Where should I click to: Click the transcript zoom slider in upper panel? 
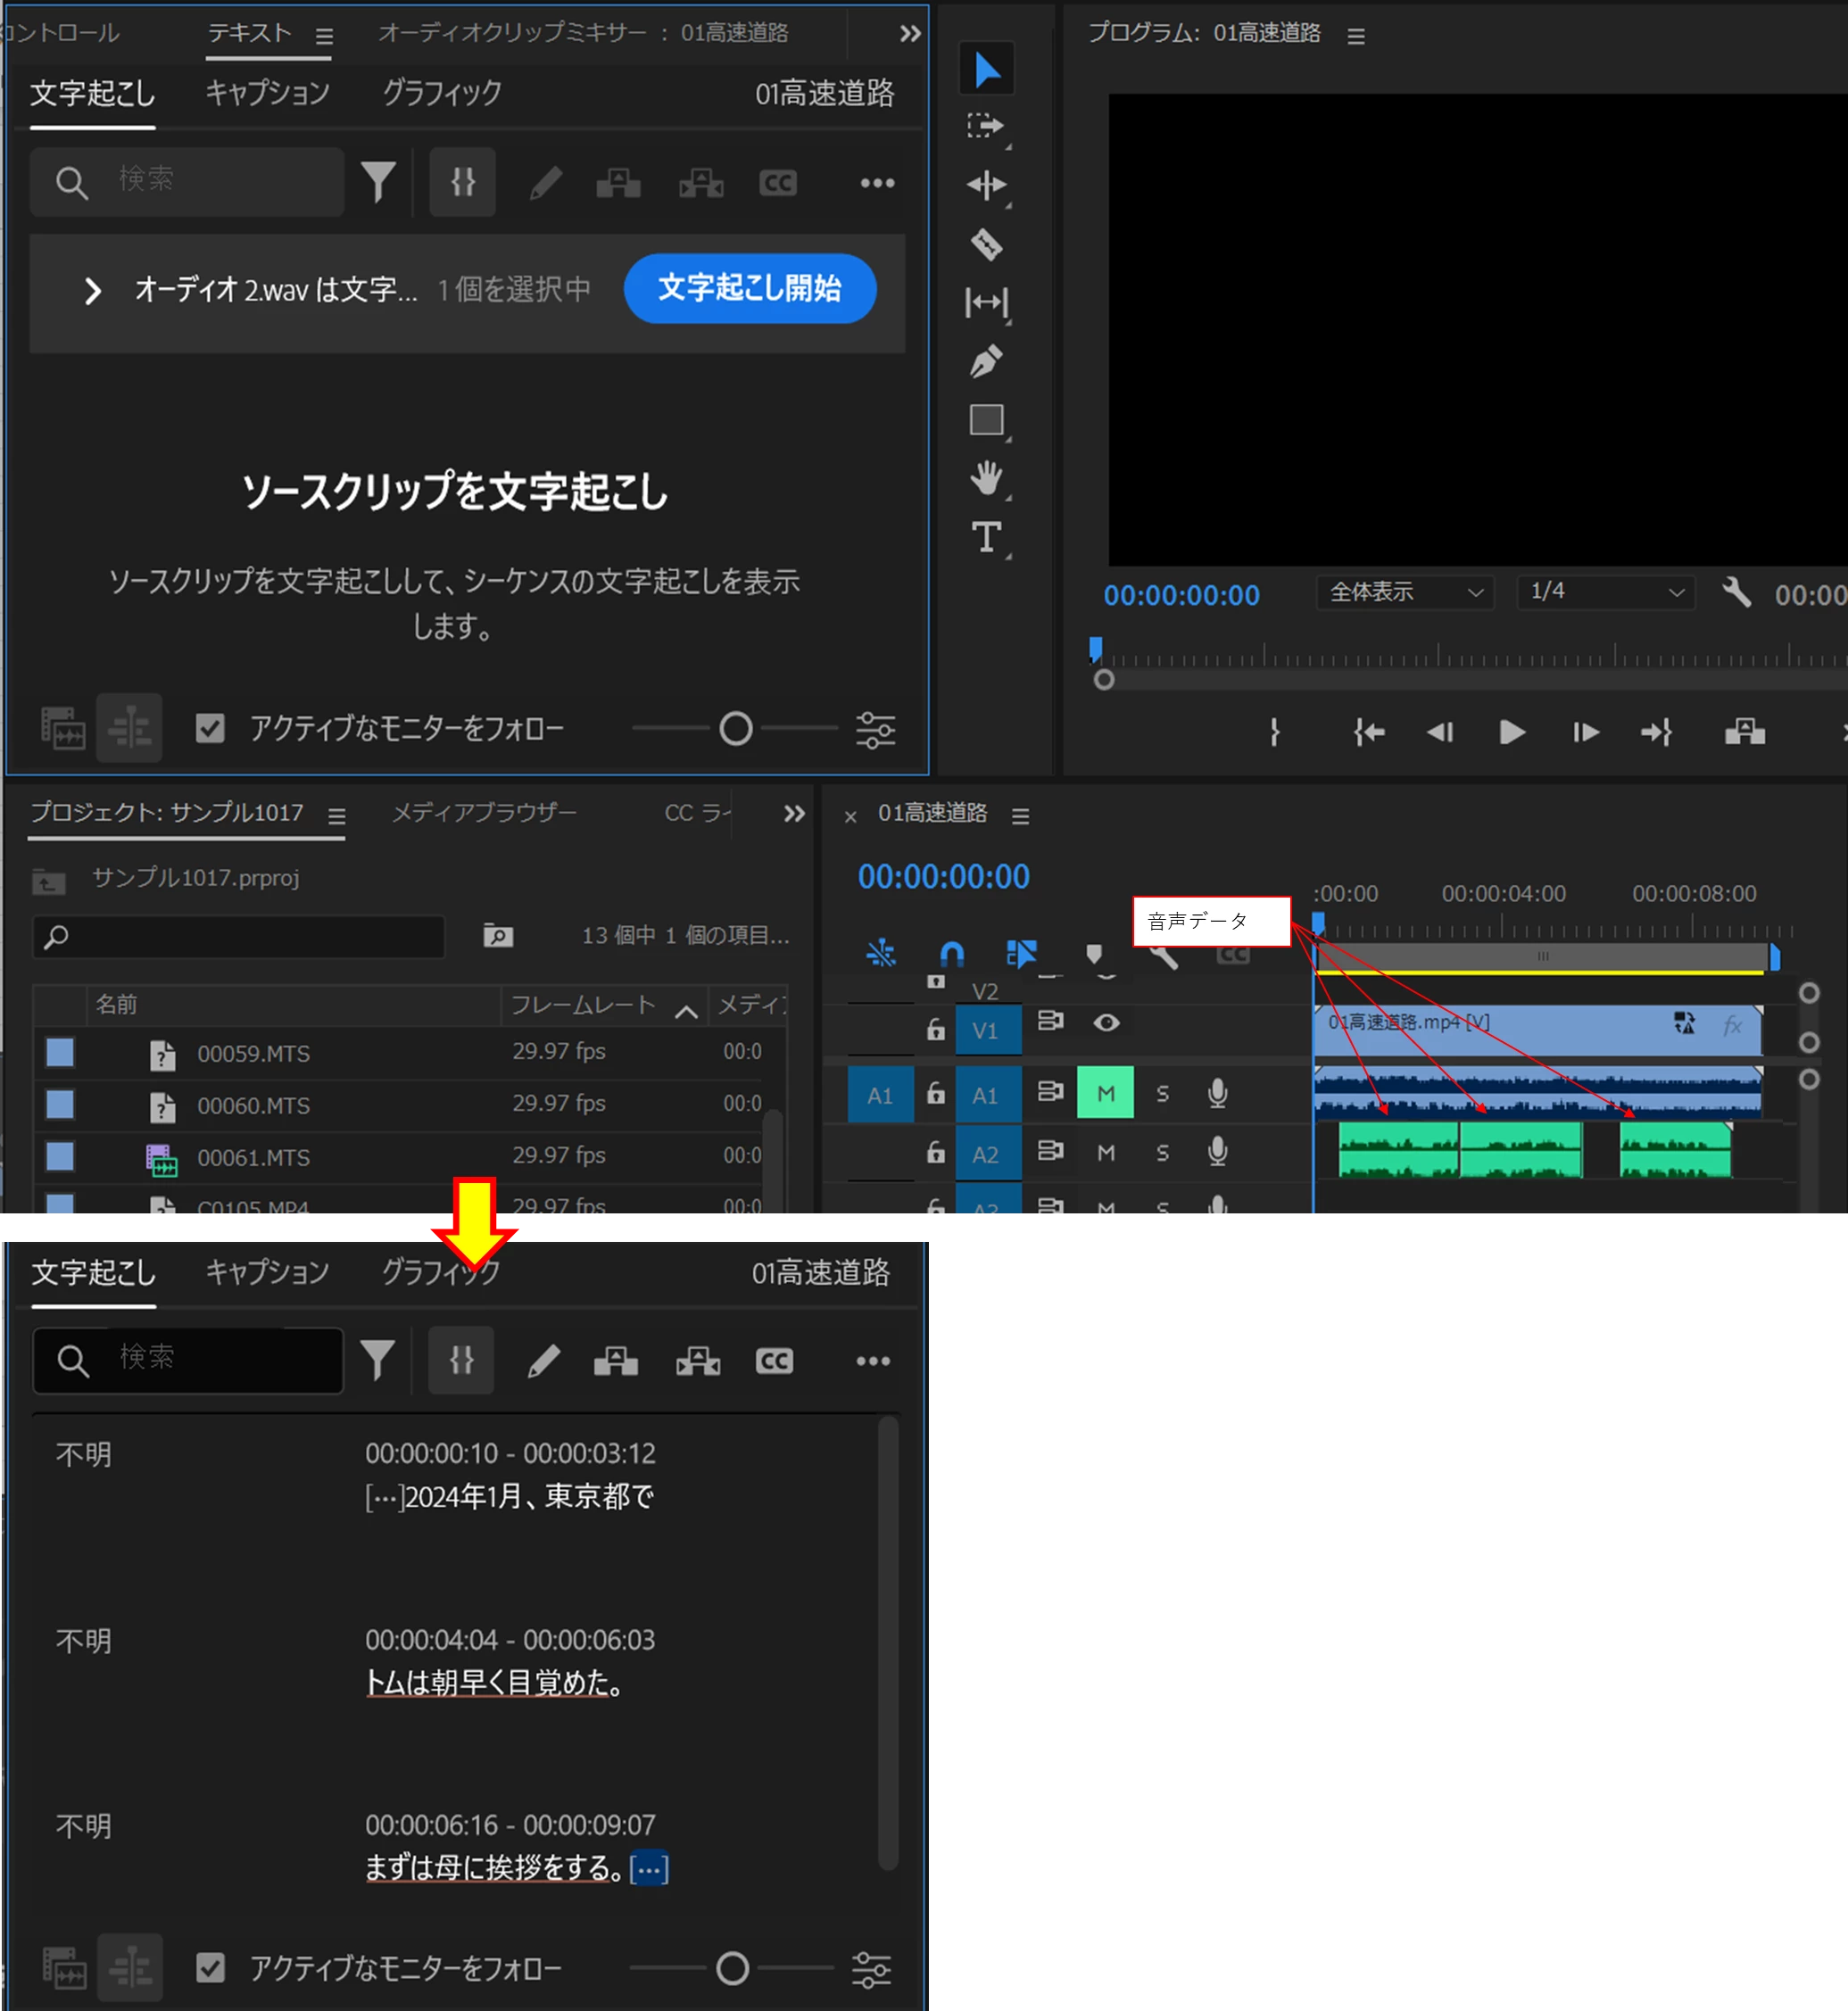(736, 728)
